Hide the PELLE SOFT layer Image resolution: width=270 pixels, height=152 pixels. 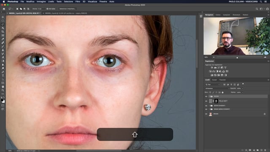(206, 101)
